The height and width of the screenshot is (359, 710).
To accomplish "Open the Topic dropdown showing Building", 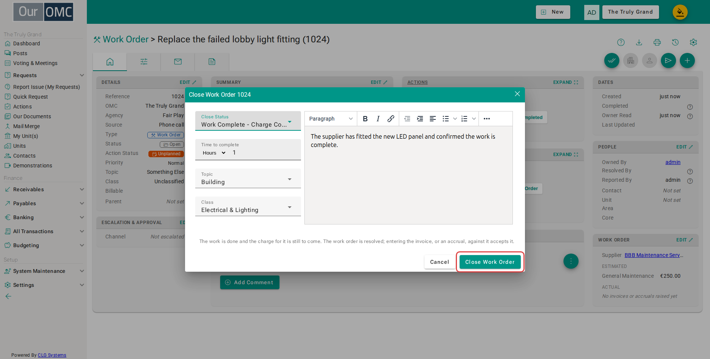I will point(248,178).
